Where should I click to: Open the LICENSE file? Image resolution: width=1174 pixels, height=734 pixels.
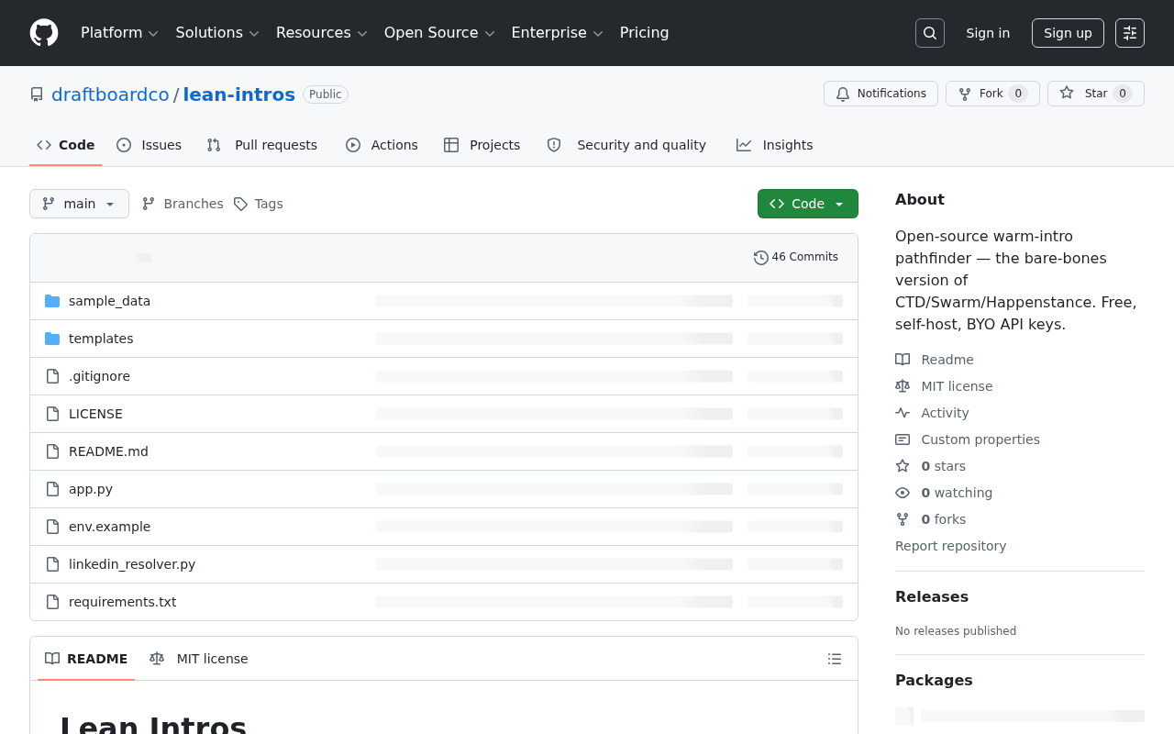[95, 414]
